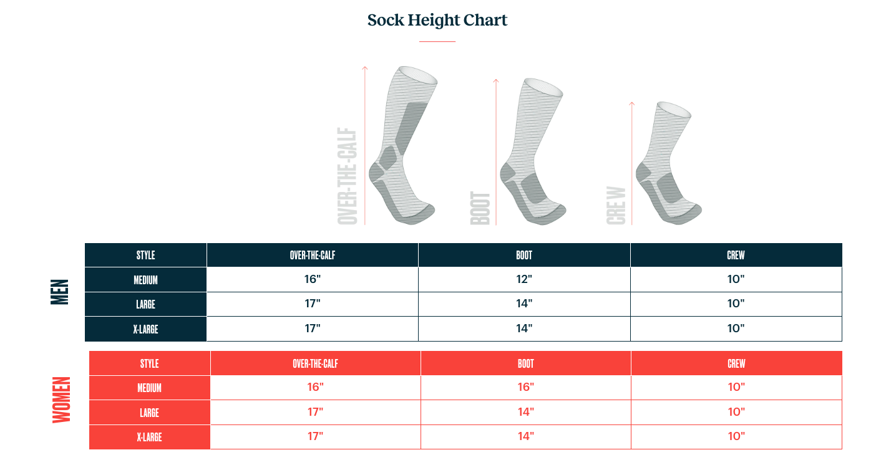Click the vertical WOMEN table label
The image size is (881, 465).
coord(61,400)
